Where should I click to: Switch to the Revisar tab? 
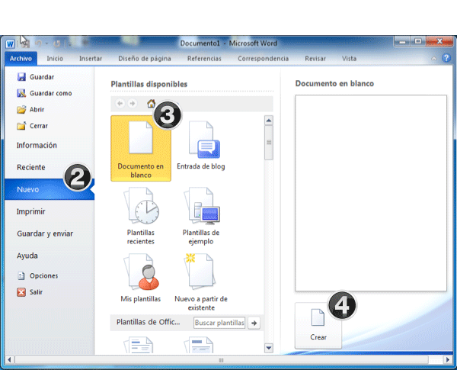coord(315,59)
